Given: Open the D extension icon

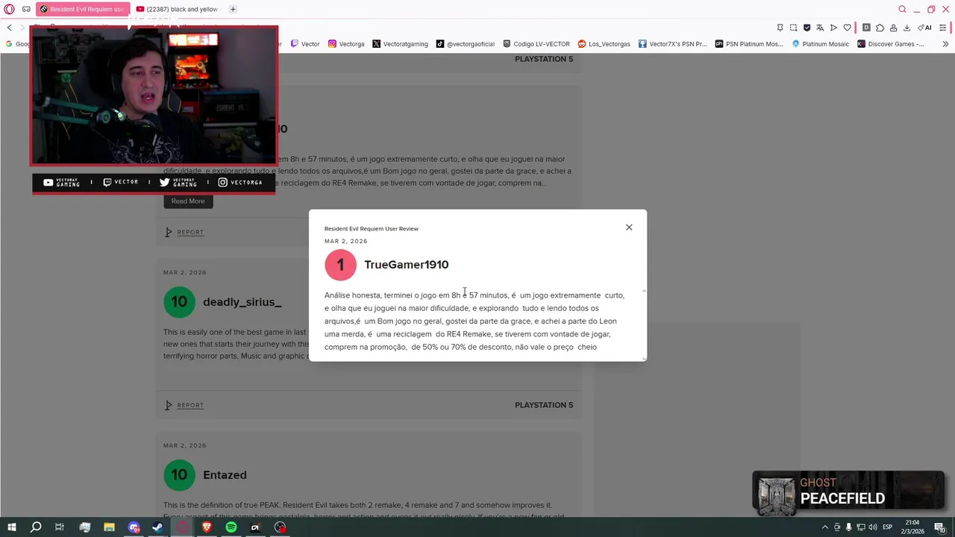Looking at the screenshot, I should [x=866, y=28].
